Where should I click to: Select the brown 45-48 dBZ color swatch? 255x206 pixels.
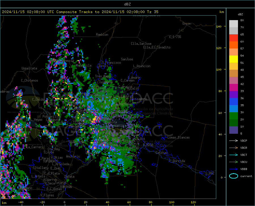pyautogui.click(x=233, y=73)
